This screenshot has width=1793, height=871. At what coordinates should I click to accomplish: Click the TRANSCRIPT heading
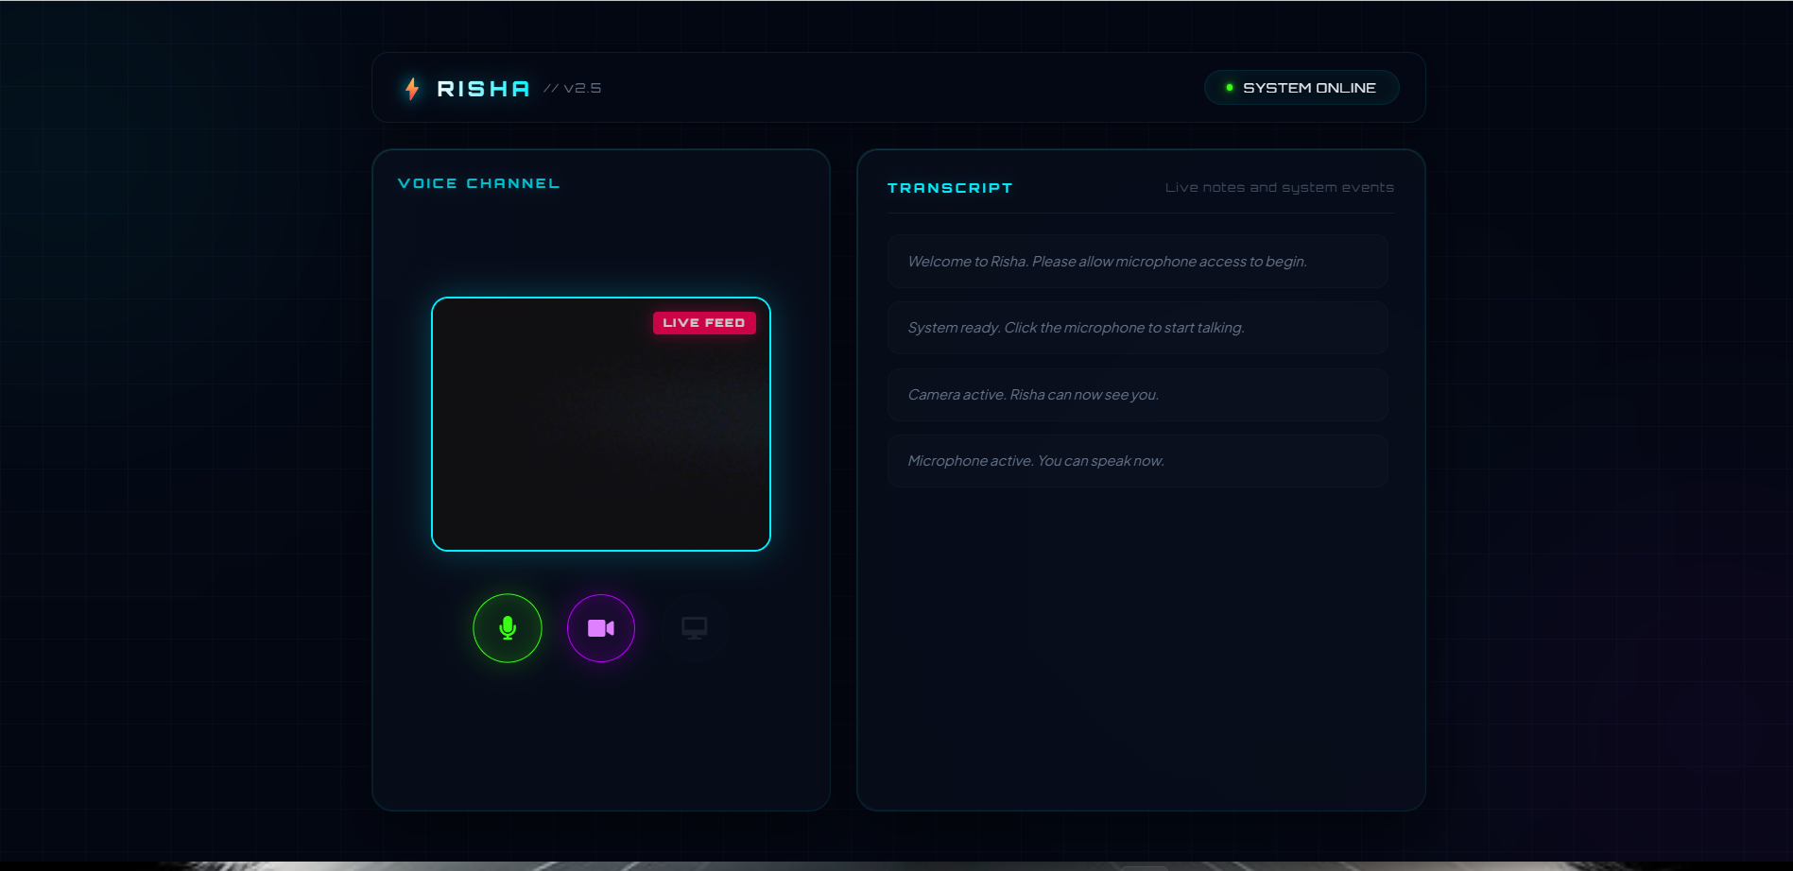coord(950,188)
